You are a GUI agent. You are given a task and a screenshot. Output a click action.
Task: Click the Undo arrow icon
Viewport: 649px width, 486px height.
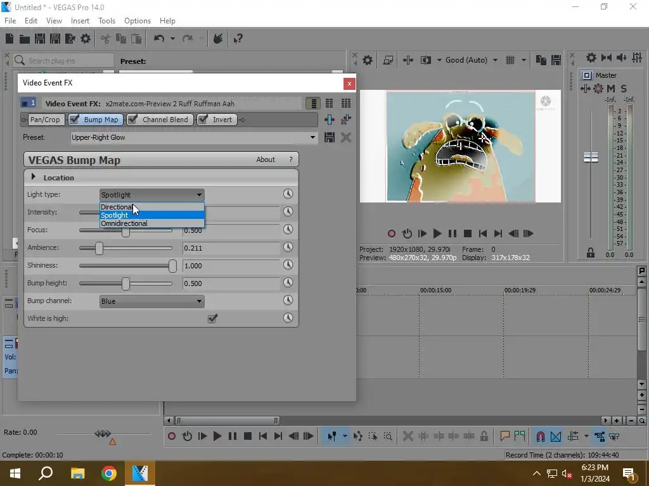pos(159,39)
